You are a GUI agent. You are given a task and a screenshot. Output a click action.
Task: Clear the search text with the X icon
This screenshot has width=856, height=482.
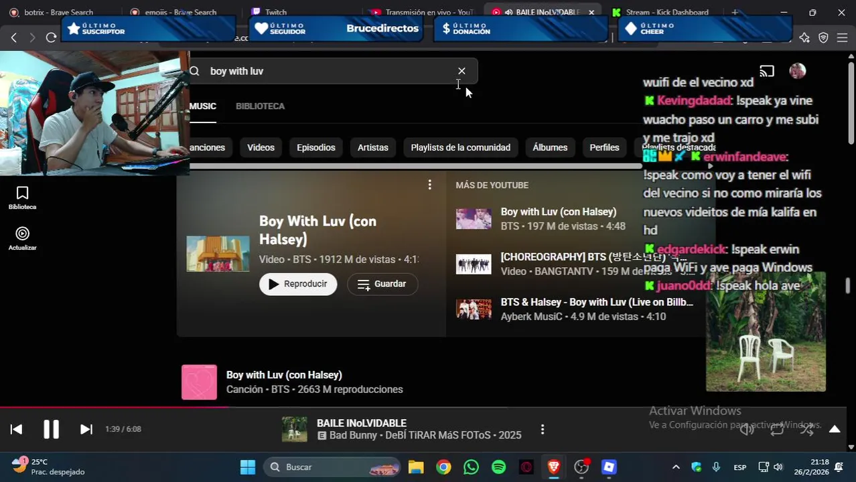pyautogui.click(x=461, y=71)
